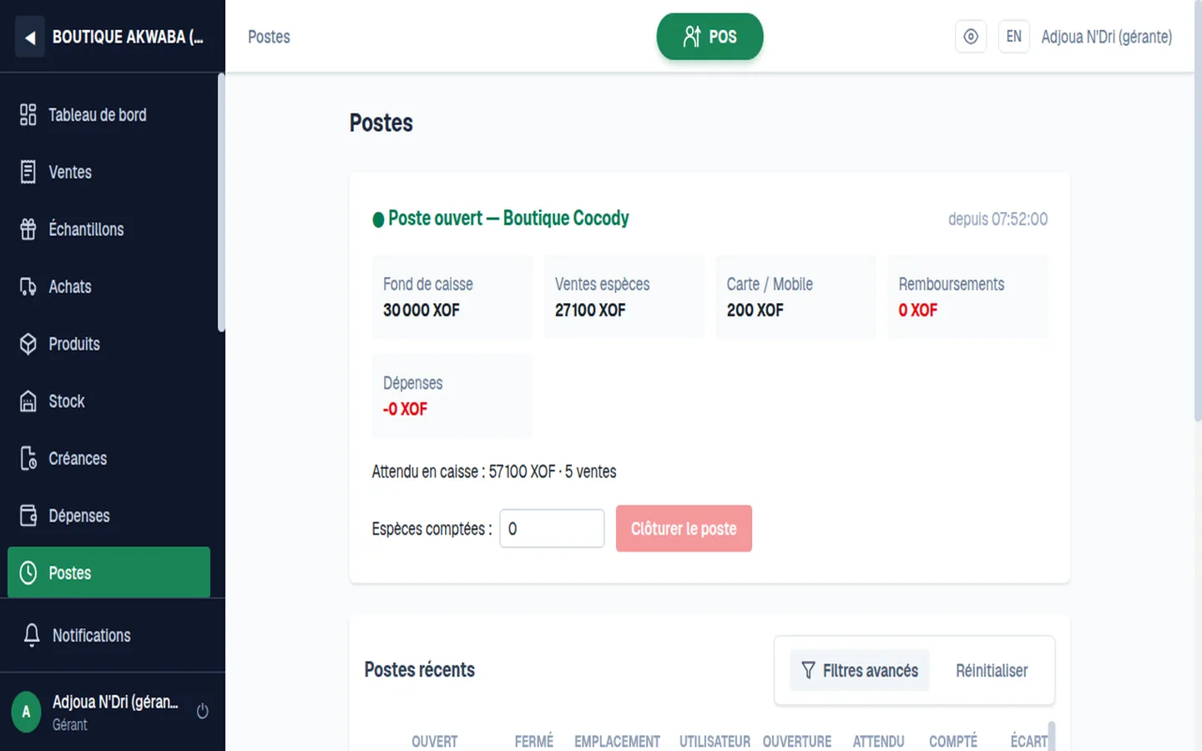Viewport: 1202px width, 751px height.
Task: Open the Achats page
Action: tap(109, 287)
